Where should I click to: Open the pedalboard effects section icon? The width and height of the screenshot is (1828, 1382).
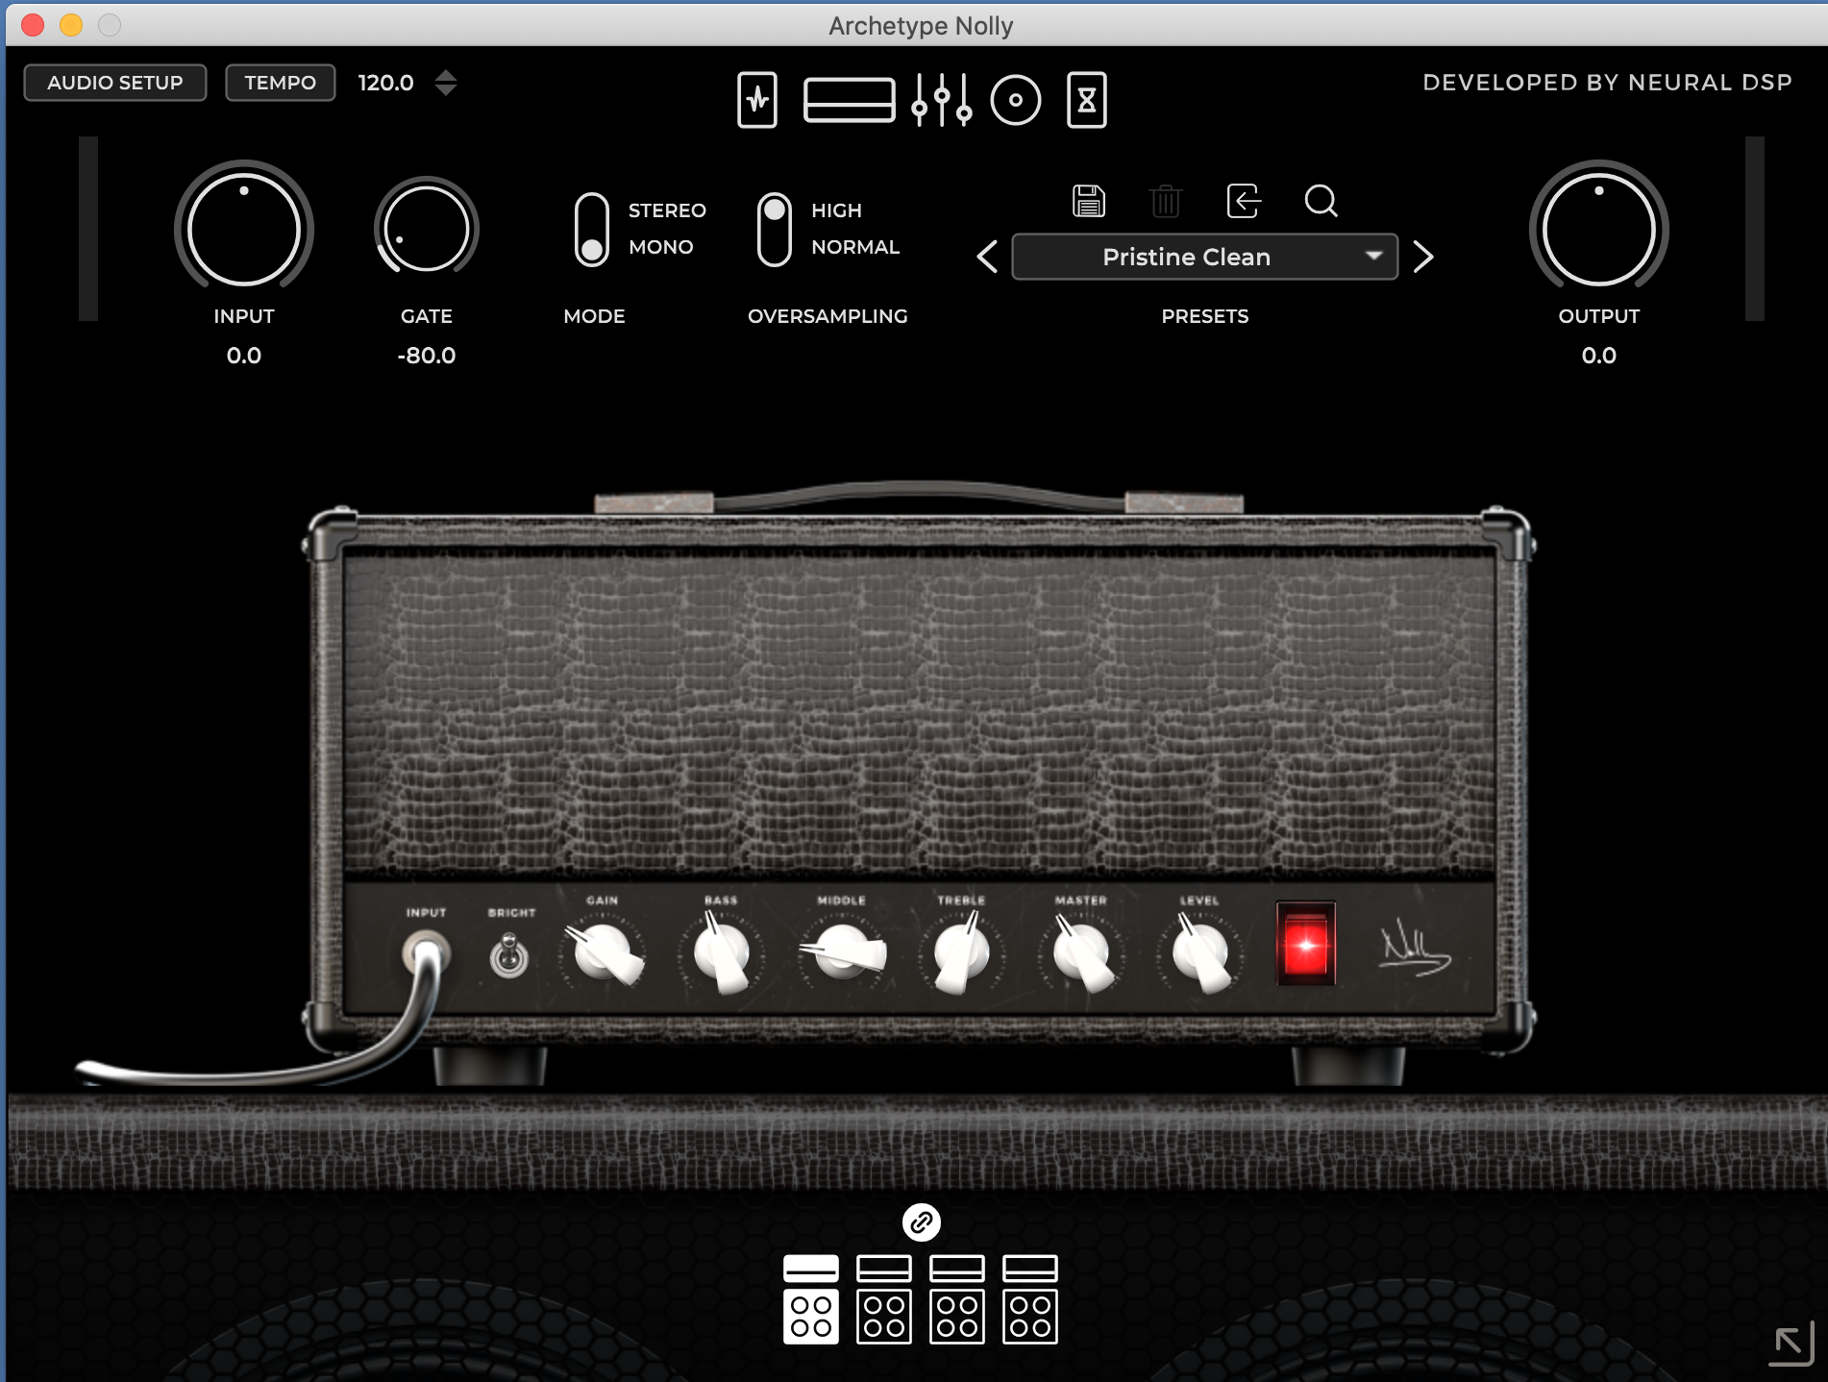[757, 100]
